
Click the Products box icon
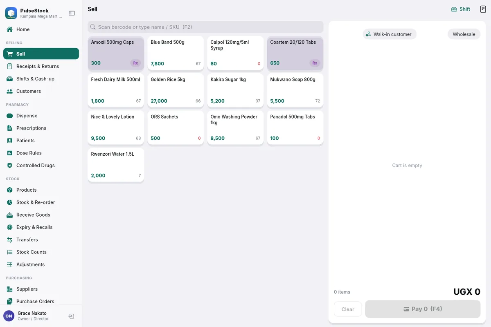10,190
